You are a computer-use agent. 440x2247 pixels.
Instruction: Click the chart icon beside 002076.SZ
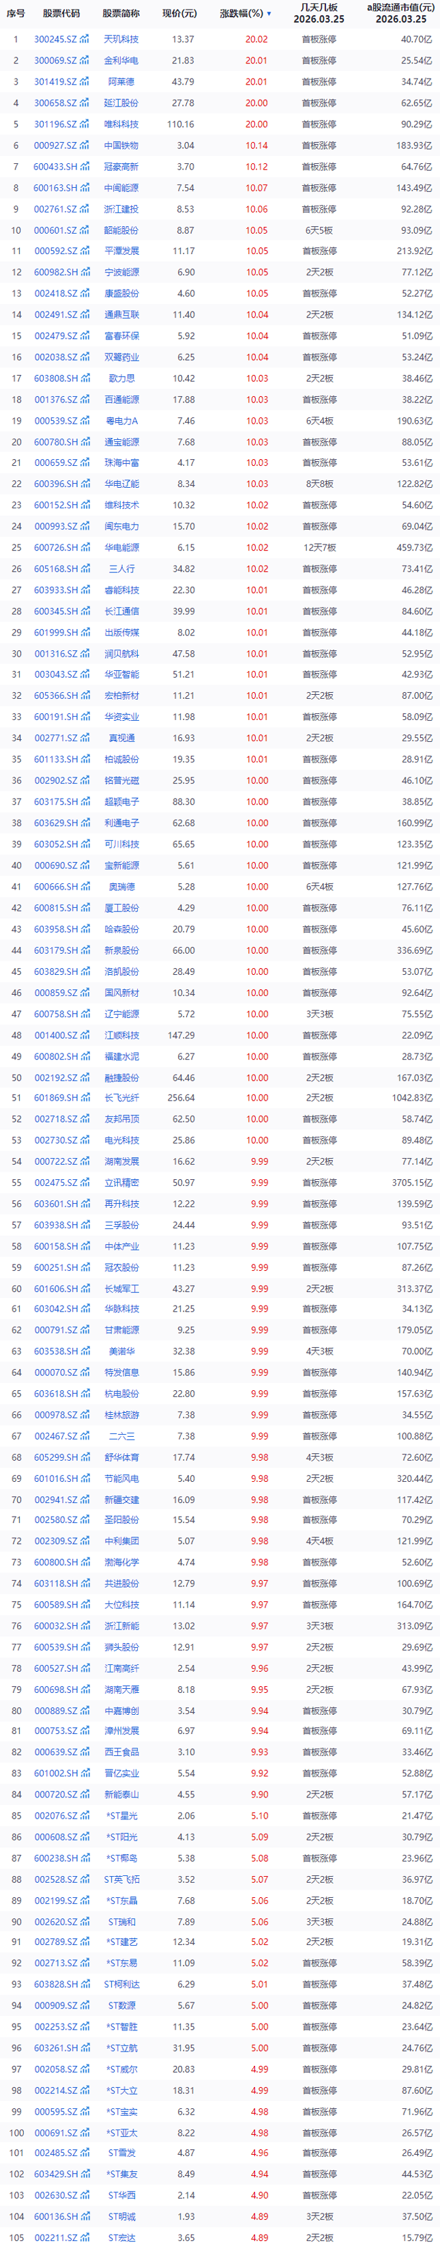coord(85,1816)
